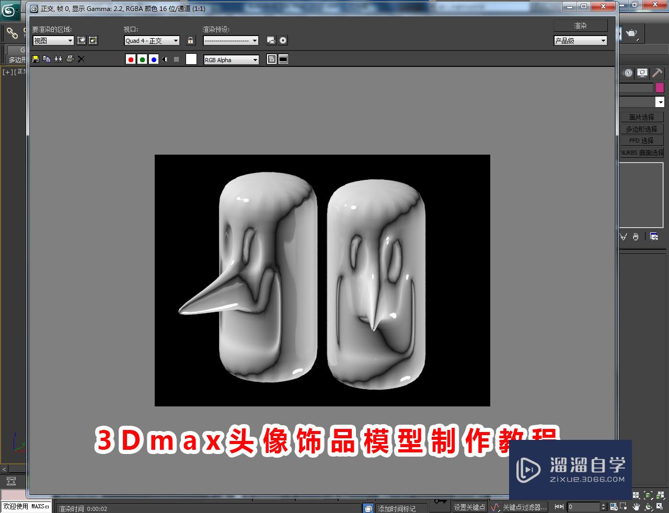Click the 添加时间标记 add time tag field
This screenshot has width=669, height=513.
[401, 508]
